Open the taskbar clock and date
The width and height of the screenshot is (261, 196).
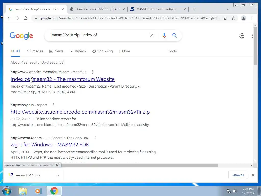click(x=248, y=191)
